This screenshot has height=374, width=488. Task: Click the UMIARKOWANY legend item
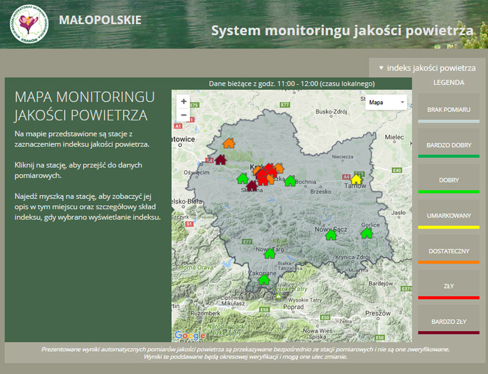pos(449,216)
